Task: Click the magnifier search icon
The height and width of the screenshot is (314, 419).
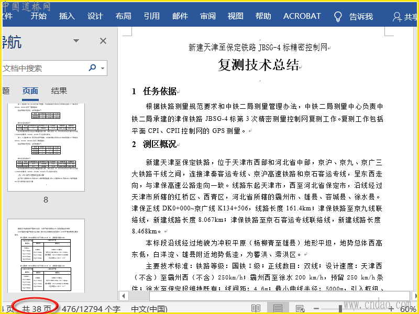Action: pos(92,68)
